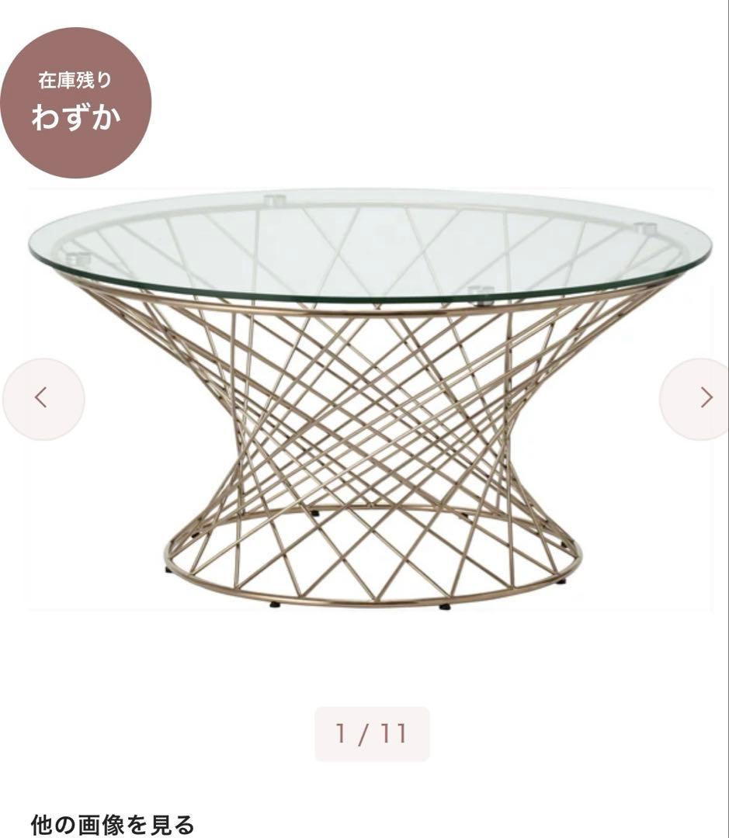The width and height of the screenshot is (729, 838).
Task: Go back to the previous product image
Action: pos(43,399)
